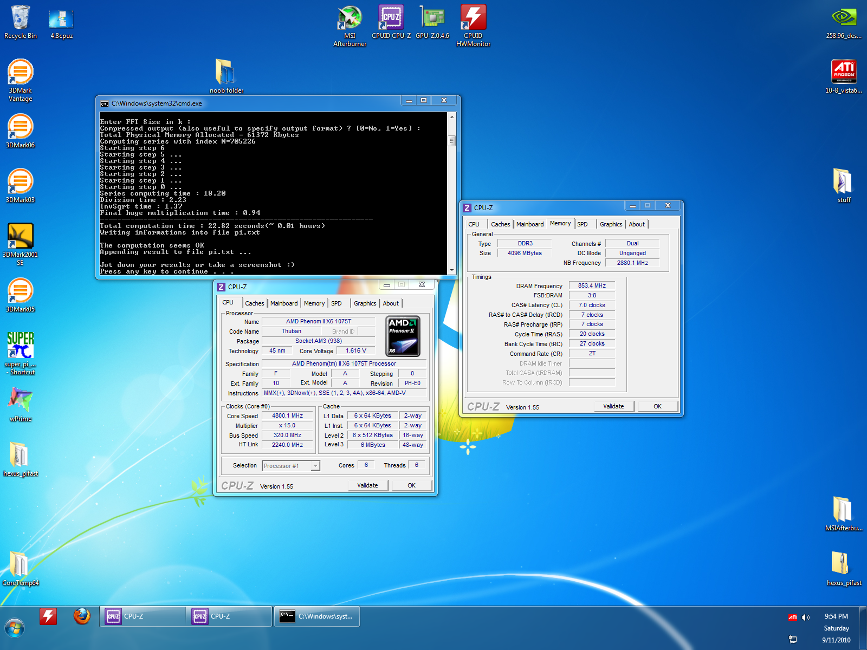
Task: Launch the 3DMark2001 SE shortcut
Action: click(x=20, y=244)
